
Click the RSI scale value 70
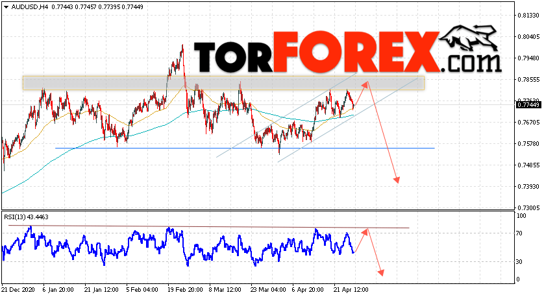click(x=519, y=233)
